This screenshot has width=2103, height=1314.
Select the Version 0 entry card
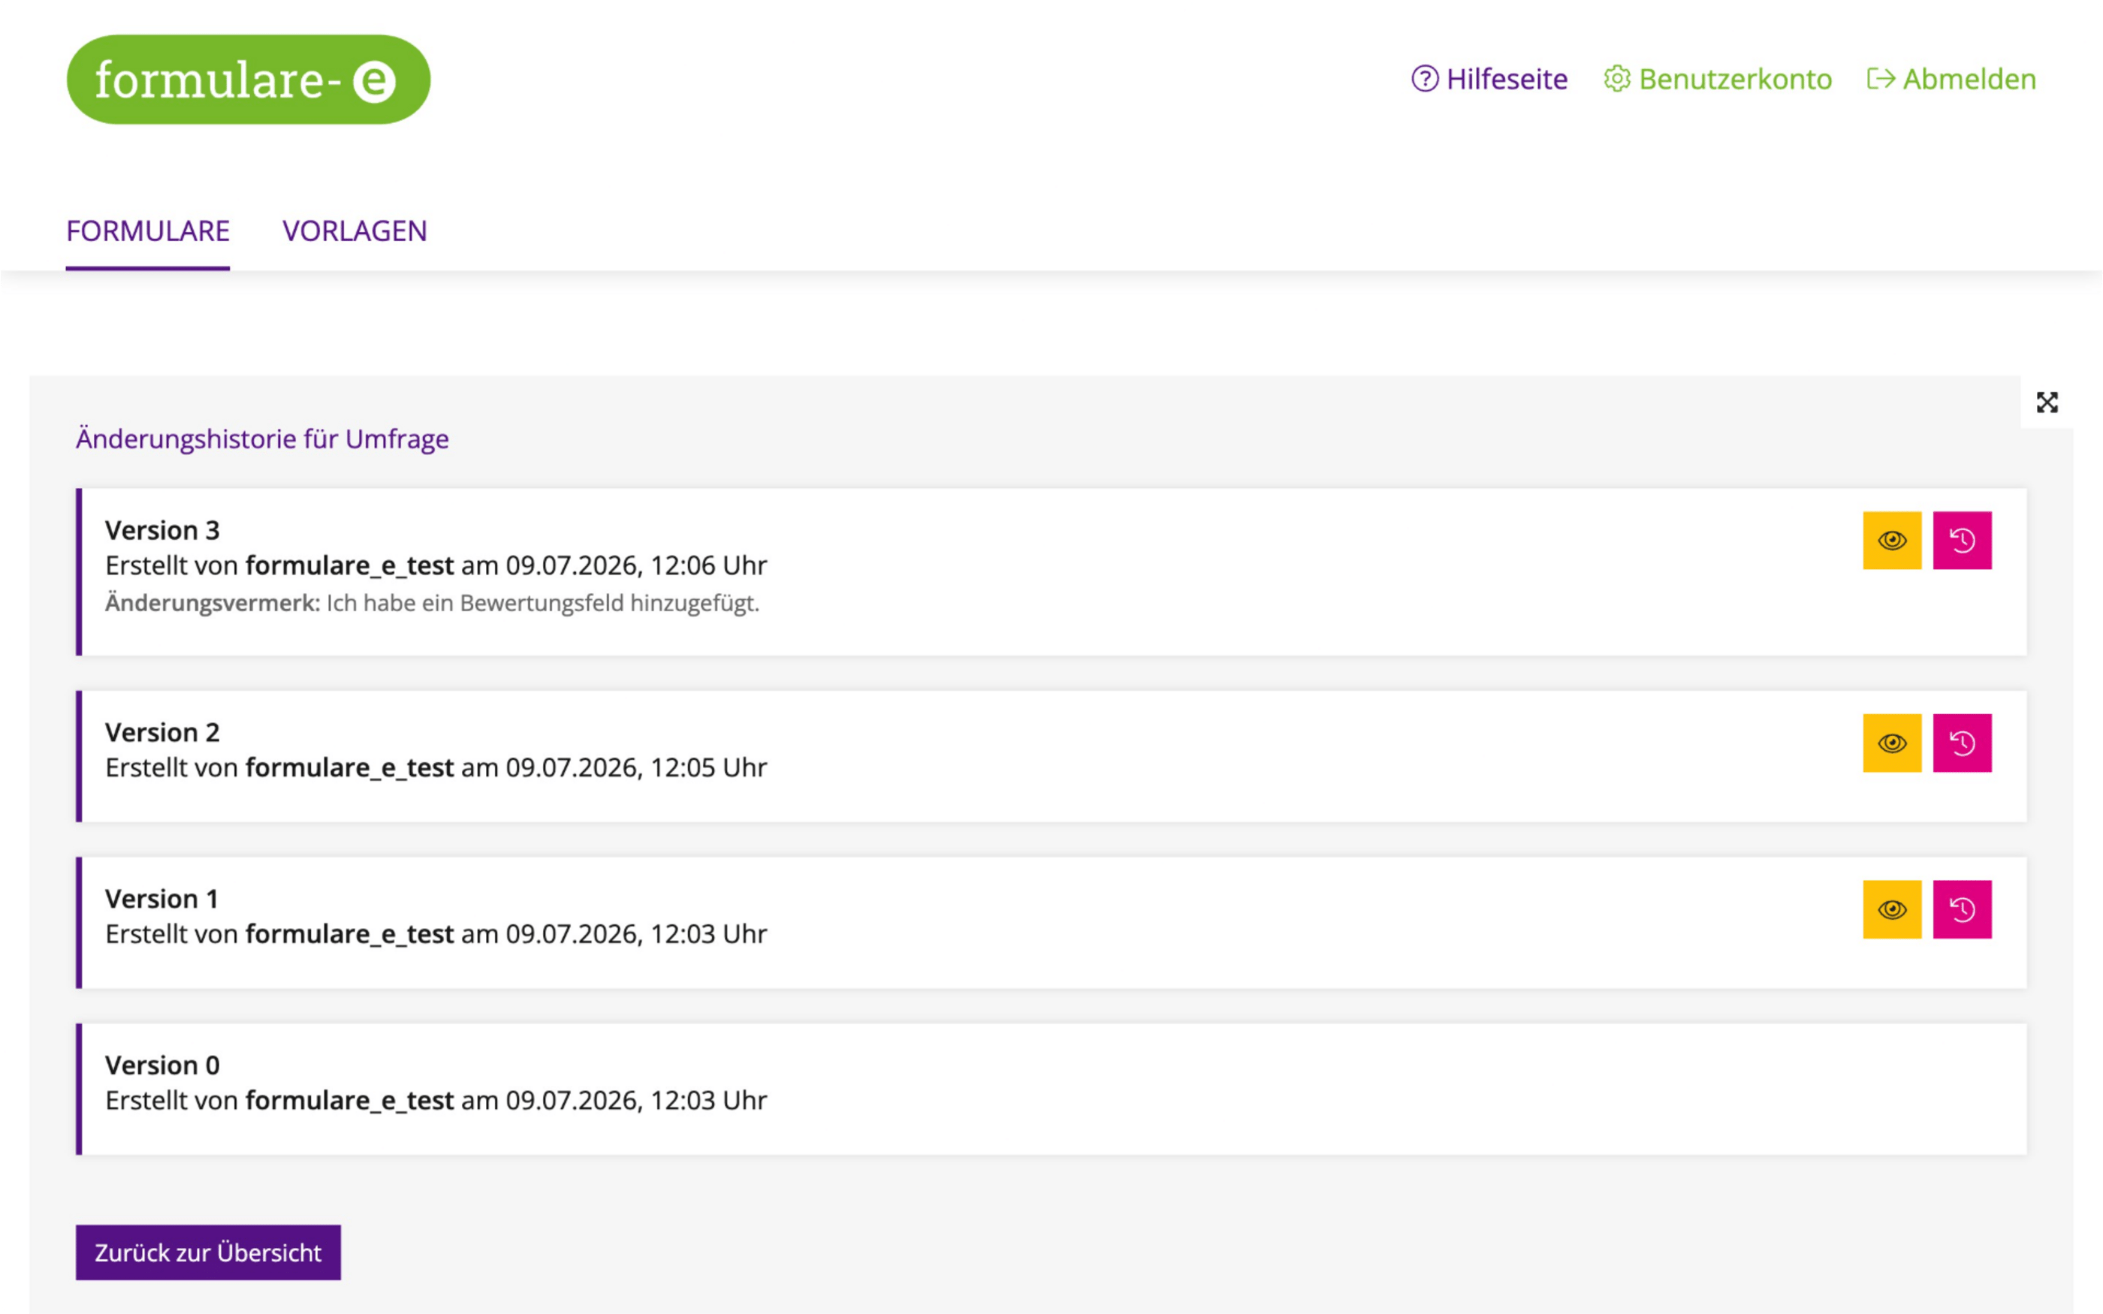click(x=1051, y=1089)
